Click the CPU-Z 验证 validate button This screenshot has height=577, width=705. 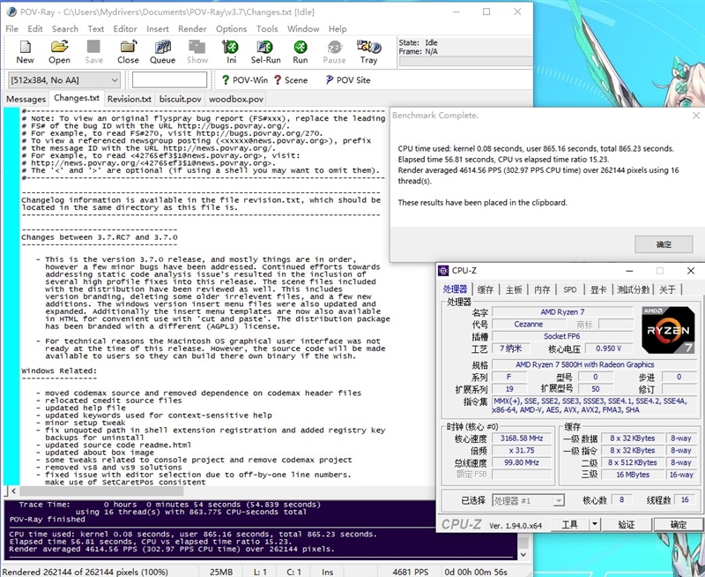627,524
